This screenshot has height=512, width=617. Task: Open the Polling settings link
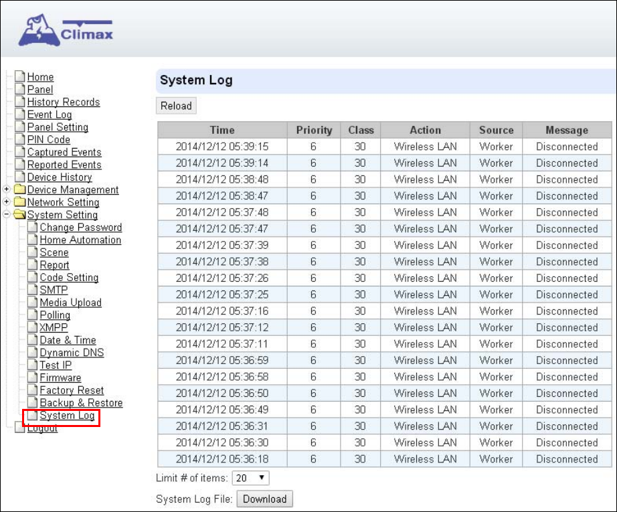[55, 316]
